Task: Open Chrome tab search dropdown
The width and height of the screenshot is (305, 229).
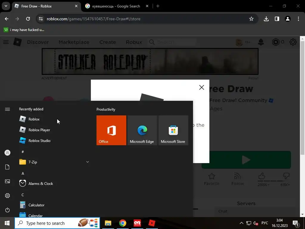Action: point(6,6)
